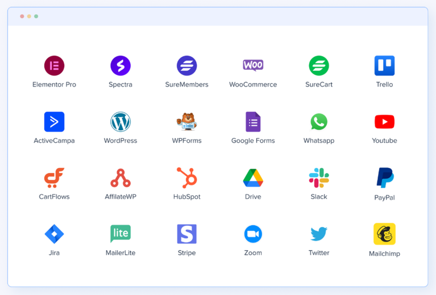The width and height of the screenshot is (436, 295).
Task: Select the WPForms bear mascot icon
Action: [x=187, y=121]
